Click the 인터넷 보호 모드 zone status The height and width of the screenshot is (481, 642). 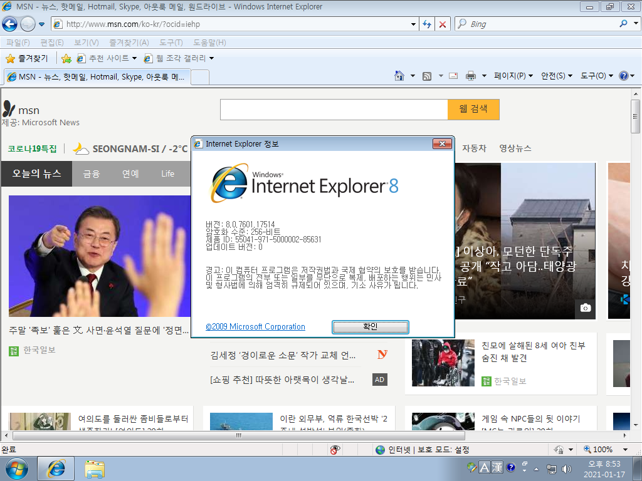click(422, 450)
